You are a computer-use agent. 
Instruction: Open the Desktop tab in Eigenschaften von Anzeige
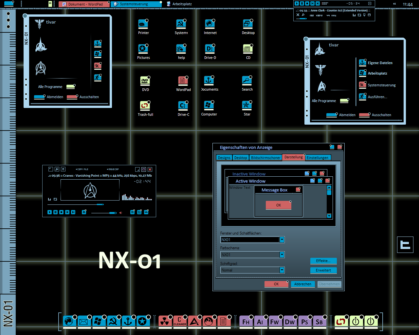pyautogui.click(x=241, y=158)
